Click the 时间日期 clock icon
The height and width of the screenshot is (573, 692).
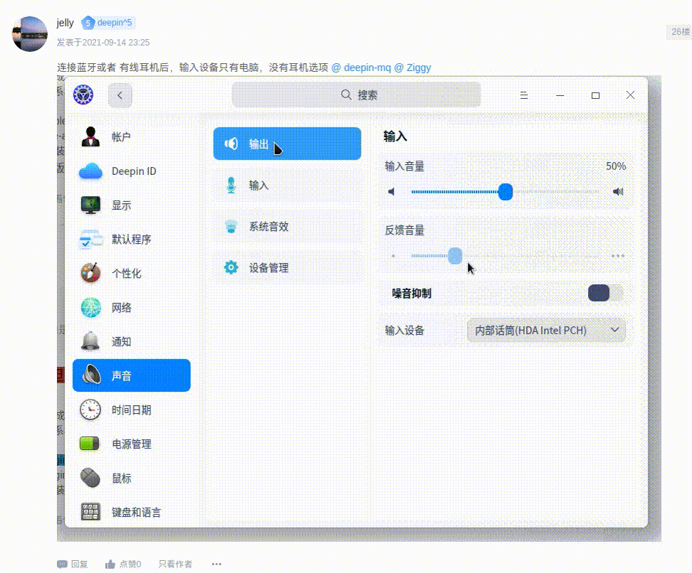click(90, 410)
